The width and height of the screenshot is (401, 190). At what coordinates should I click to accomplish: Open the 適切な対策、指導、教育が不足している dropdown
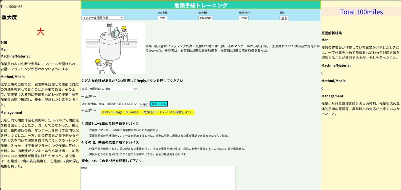pos(109,104)
